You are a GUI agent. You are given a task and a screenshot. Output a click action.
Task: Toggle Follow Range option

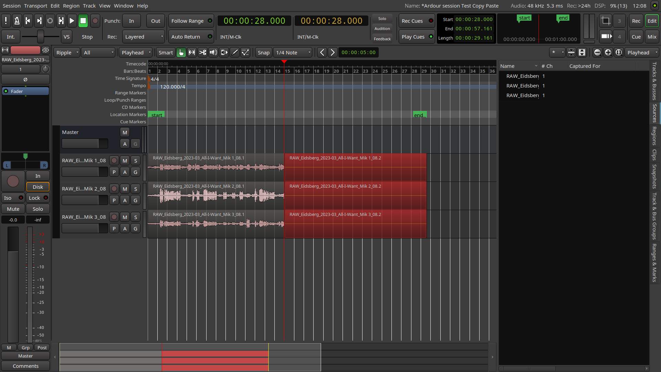point(191,21)
